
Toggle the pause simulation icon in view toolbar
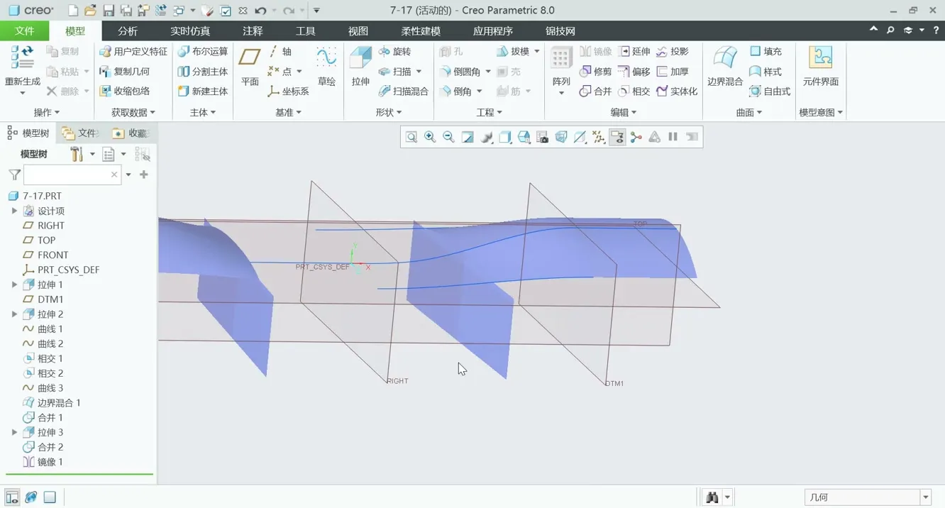tap(673, 137)
